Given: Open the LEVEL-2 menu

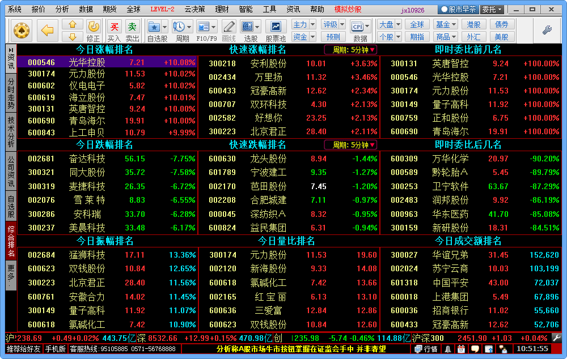Looking at the screenshot, I should click(162, 10).
